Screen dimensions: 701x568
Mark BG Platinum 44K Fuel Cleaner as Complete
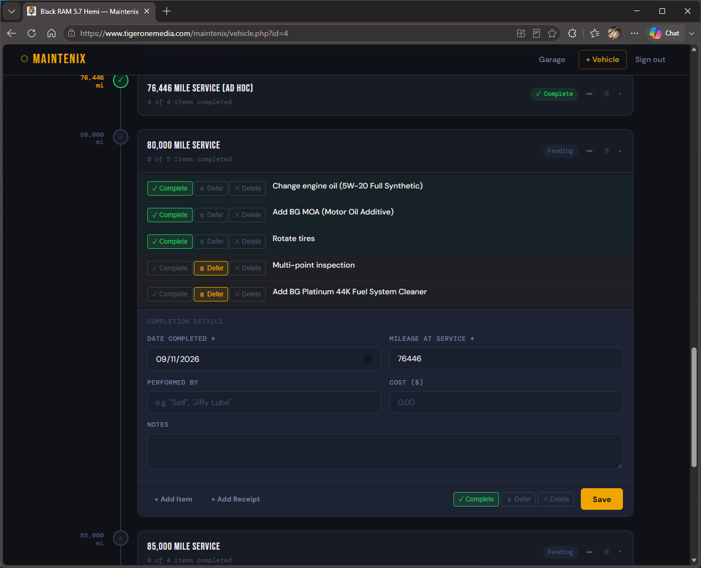(x=170, y=294)
